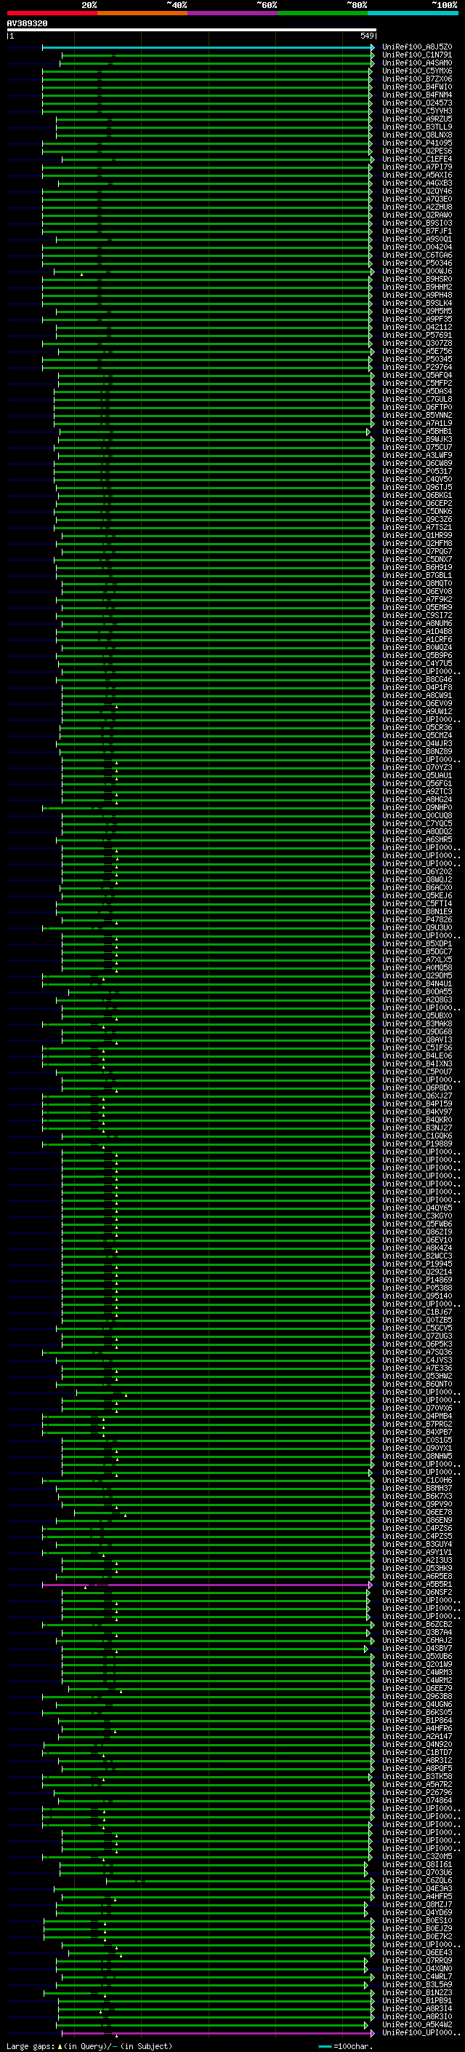Click hit label UniRef100_A9RZU5
The width and height of the screenshot is (465, 2052).
417,119
